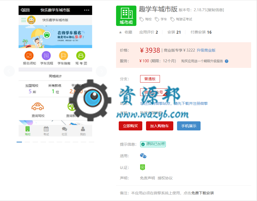Viewport: 257px width, 201px height.
Task: Switch to 考试 tab in bottom bar
Action: [46, 131]
